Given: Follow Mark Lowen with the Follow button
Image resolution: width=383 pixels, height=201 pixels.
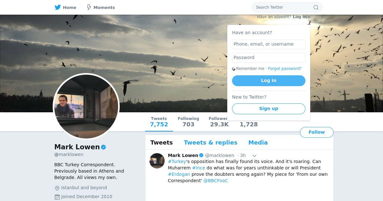Looking at the screenshot, I should (x=317, y=132).
